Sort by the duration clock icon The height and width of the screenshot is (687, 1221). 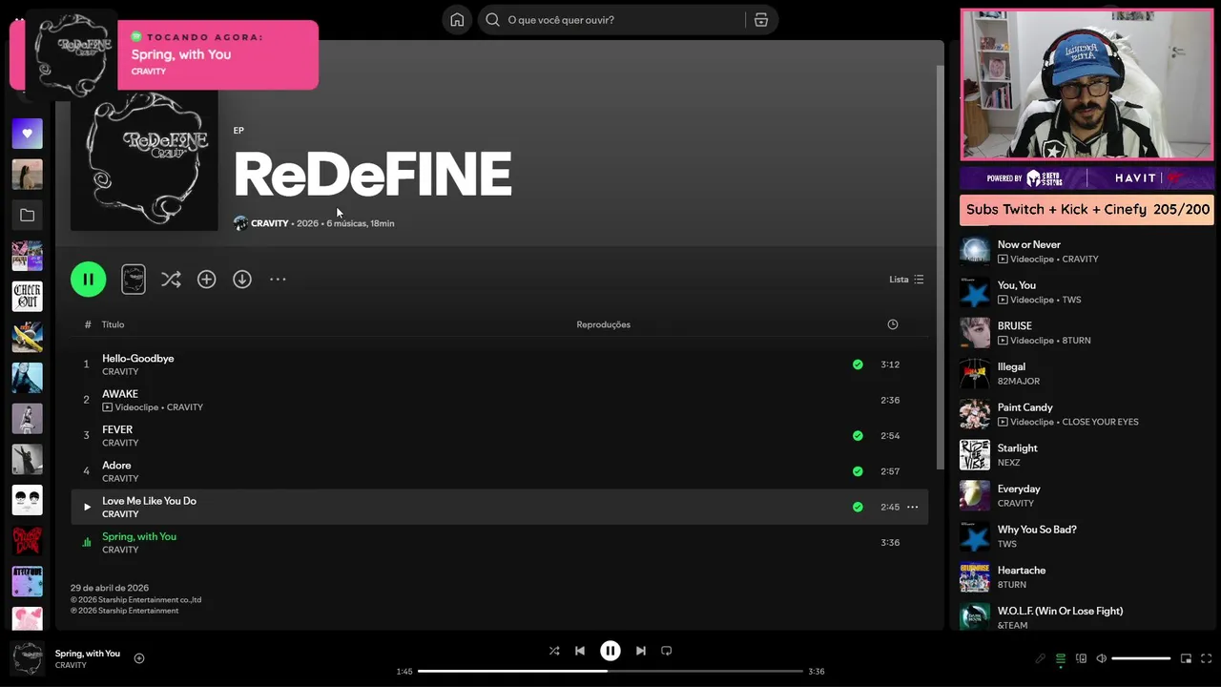pos(893,324)
